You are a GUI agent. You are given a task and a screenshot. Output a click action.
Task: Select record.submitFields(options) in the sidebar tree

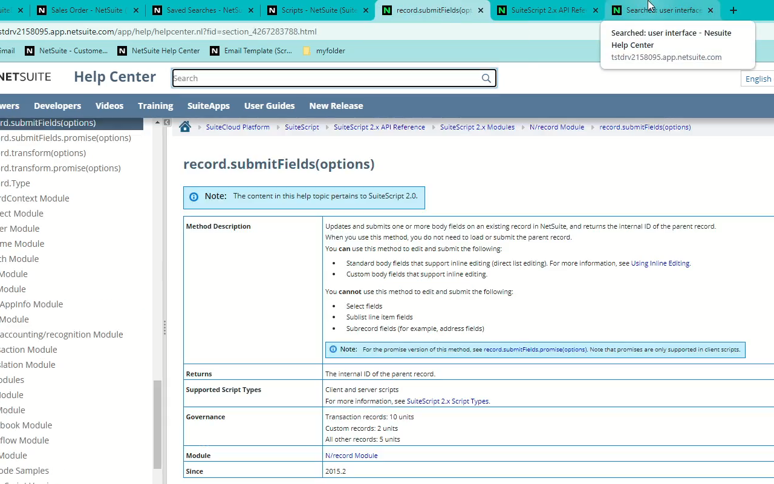pos(71,123)
